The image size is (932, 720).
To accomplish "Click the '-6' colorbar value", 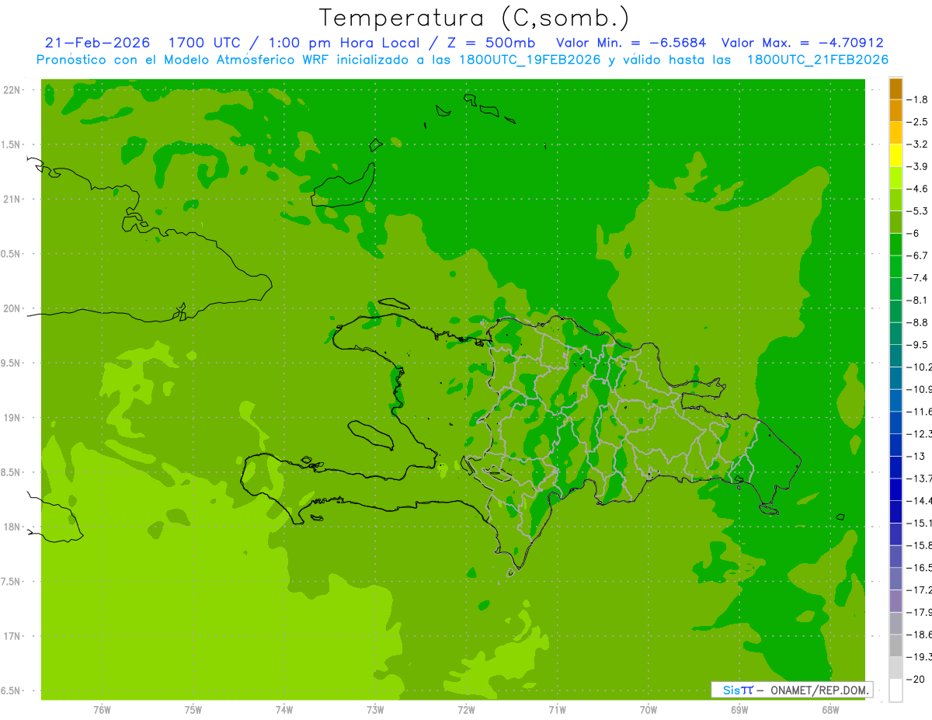I will pyautogui.click(x=913, y=233).
